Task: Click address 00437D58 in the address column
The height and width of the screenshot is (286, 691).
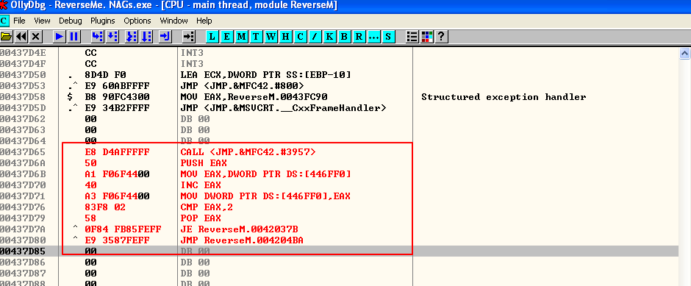Action: coord(23,96)
